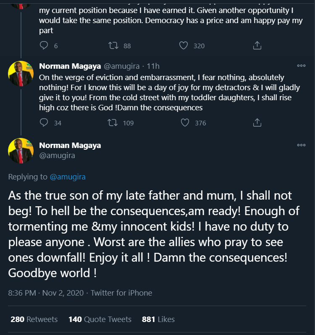Screen dimensions: 315x335
Task: Click the 11h tweet's profile avatar
Action: [21, 73]
